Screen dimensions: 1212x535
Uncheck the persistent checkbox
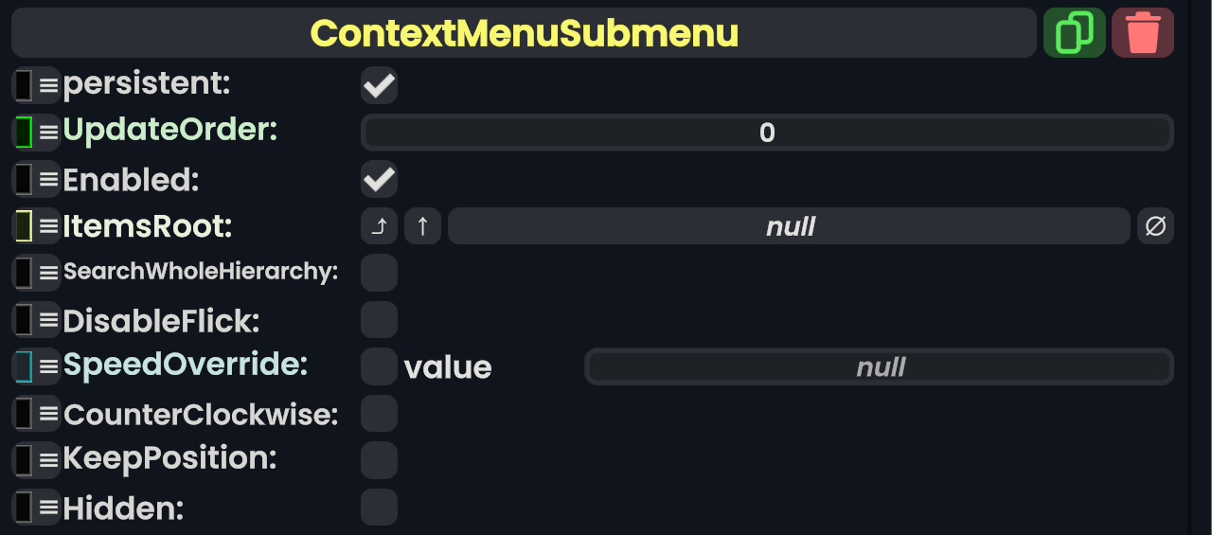click(x=379, y=85)
